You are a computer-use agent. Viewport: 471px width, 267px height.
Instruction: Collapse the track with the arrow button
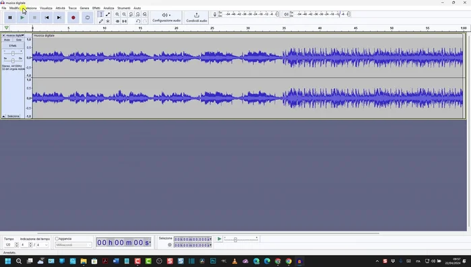(3, 116)
